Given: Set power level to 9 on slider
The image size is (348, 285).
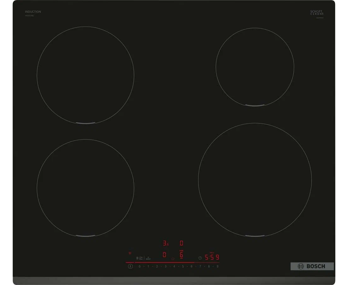Looking at the screenshot, I should point(217,266).
